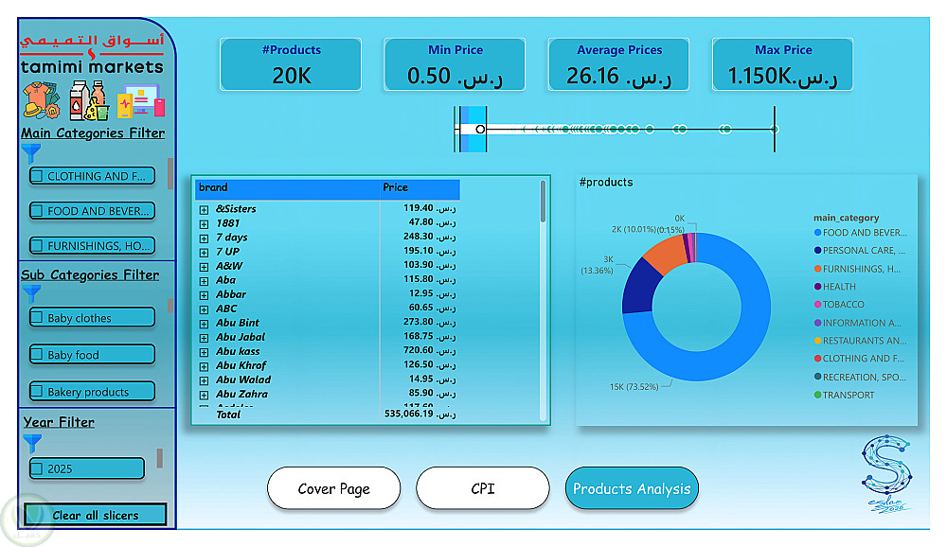Viewport: 947px width, 547px height.
Task: Select RECREATION, SPO... legend swatch
Action: [x=818, y=377]
